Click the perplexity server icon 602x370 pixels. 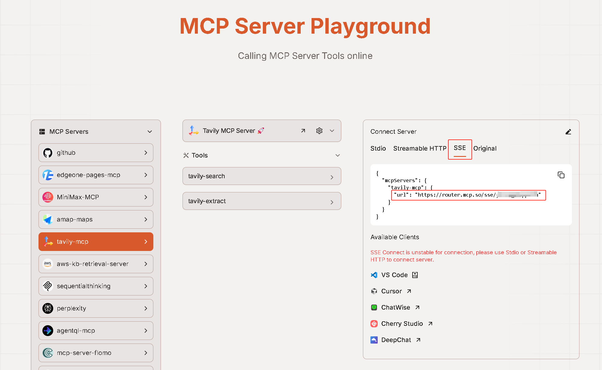[48, 308]
